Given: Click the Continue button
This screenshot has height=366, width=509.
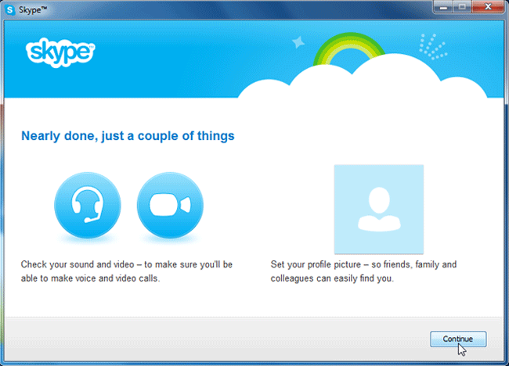Looking at the screenshot, I should 458,339.
